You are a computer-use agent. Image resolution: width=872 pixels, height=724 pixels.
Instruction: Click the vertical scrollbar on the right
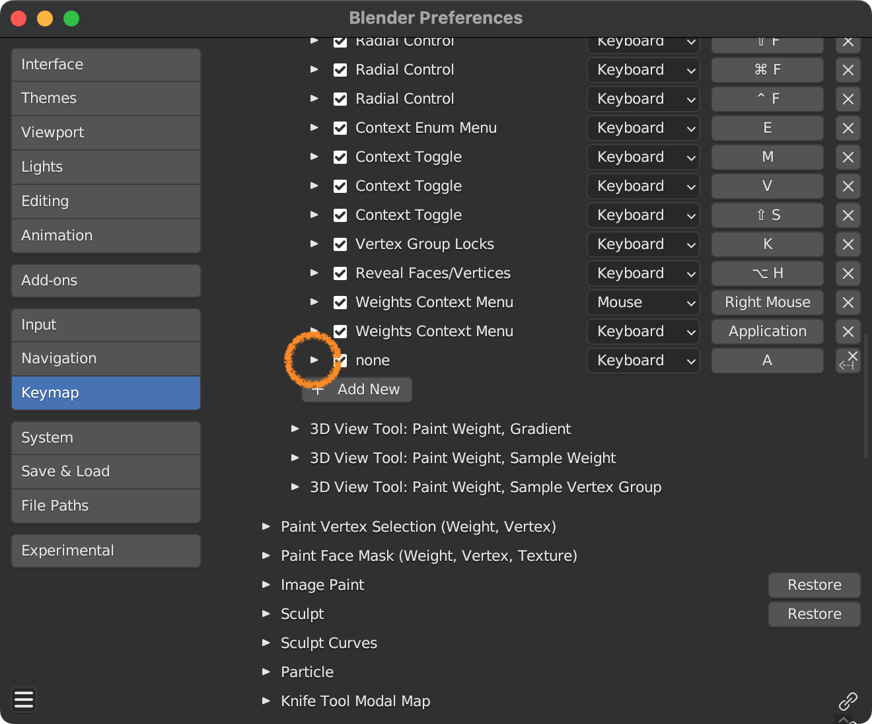866,396
